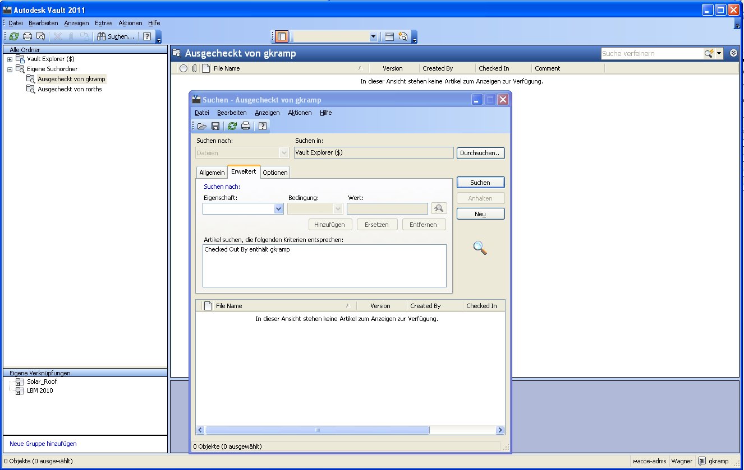744x470 pixels.
Task: Click the save disk icon in search dialog
Action: [x=215, y=126]
